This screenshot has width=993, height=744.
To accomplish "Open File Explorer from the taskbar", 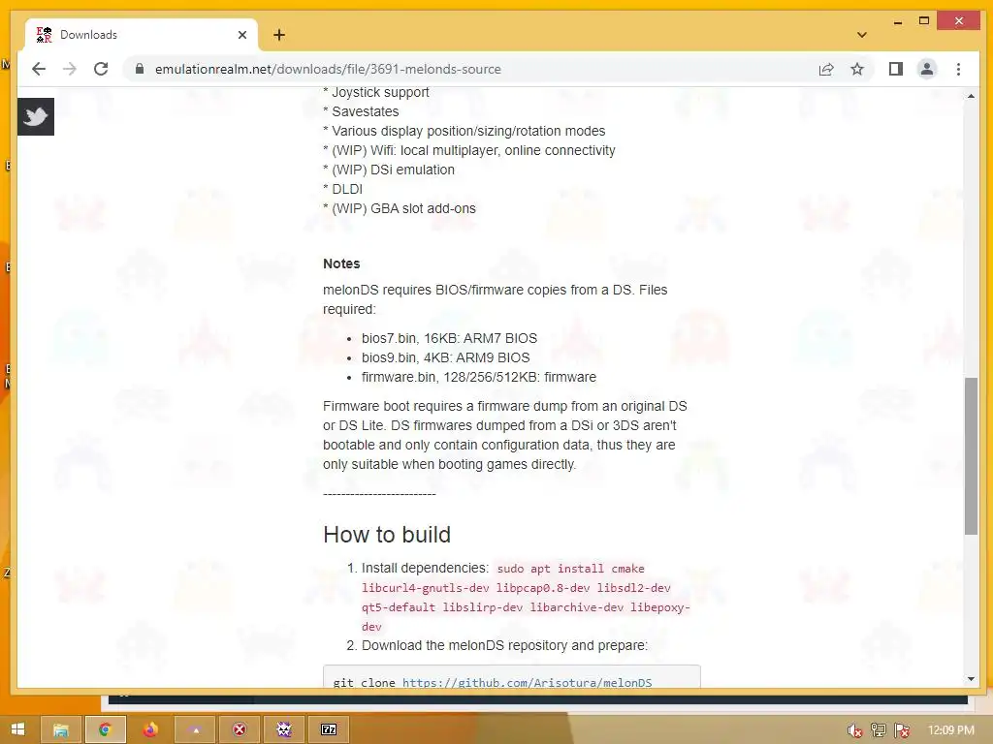I will pyautogui.click(x=61, y=729).
